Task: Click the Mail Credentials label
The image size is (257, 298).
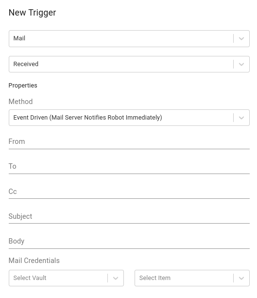Action: [34, 261]
